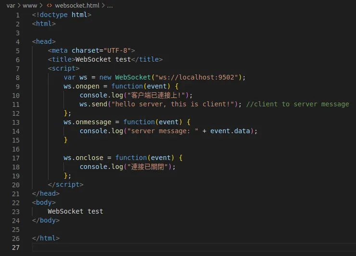
Task: Click the charset "UTF-8" value
Action: [117, 51]
